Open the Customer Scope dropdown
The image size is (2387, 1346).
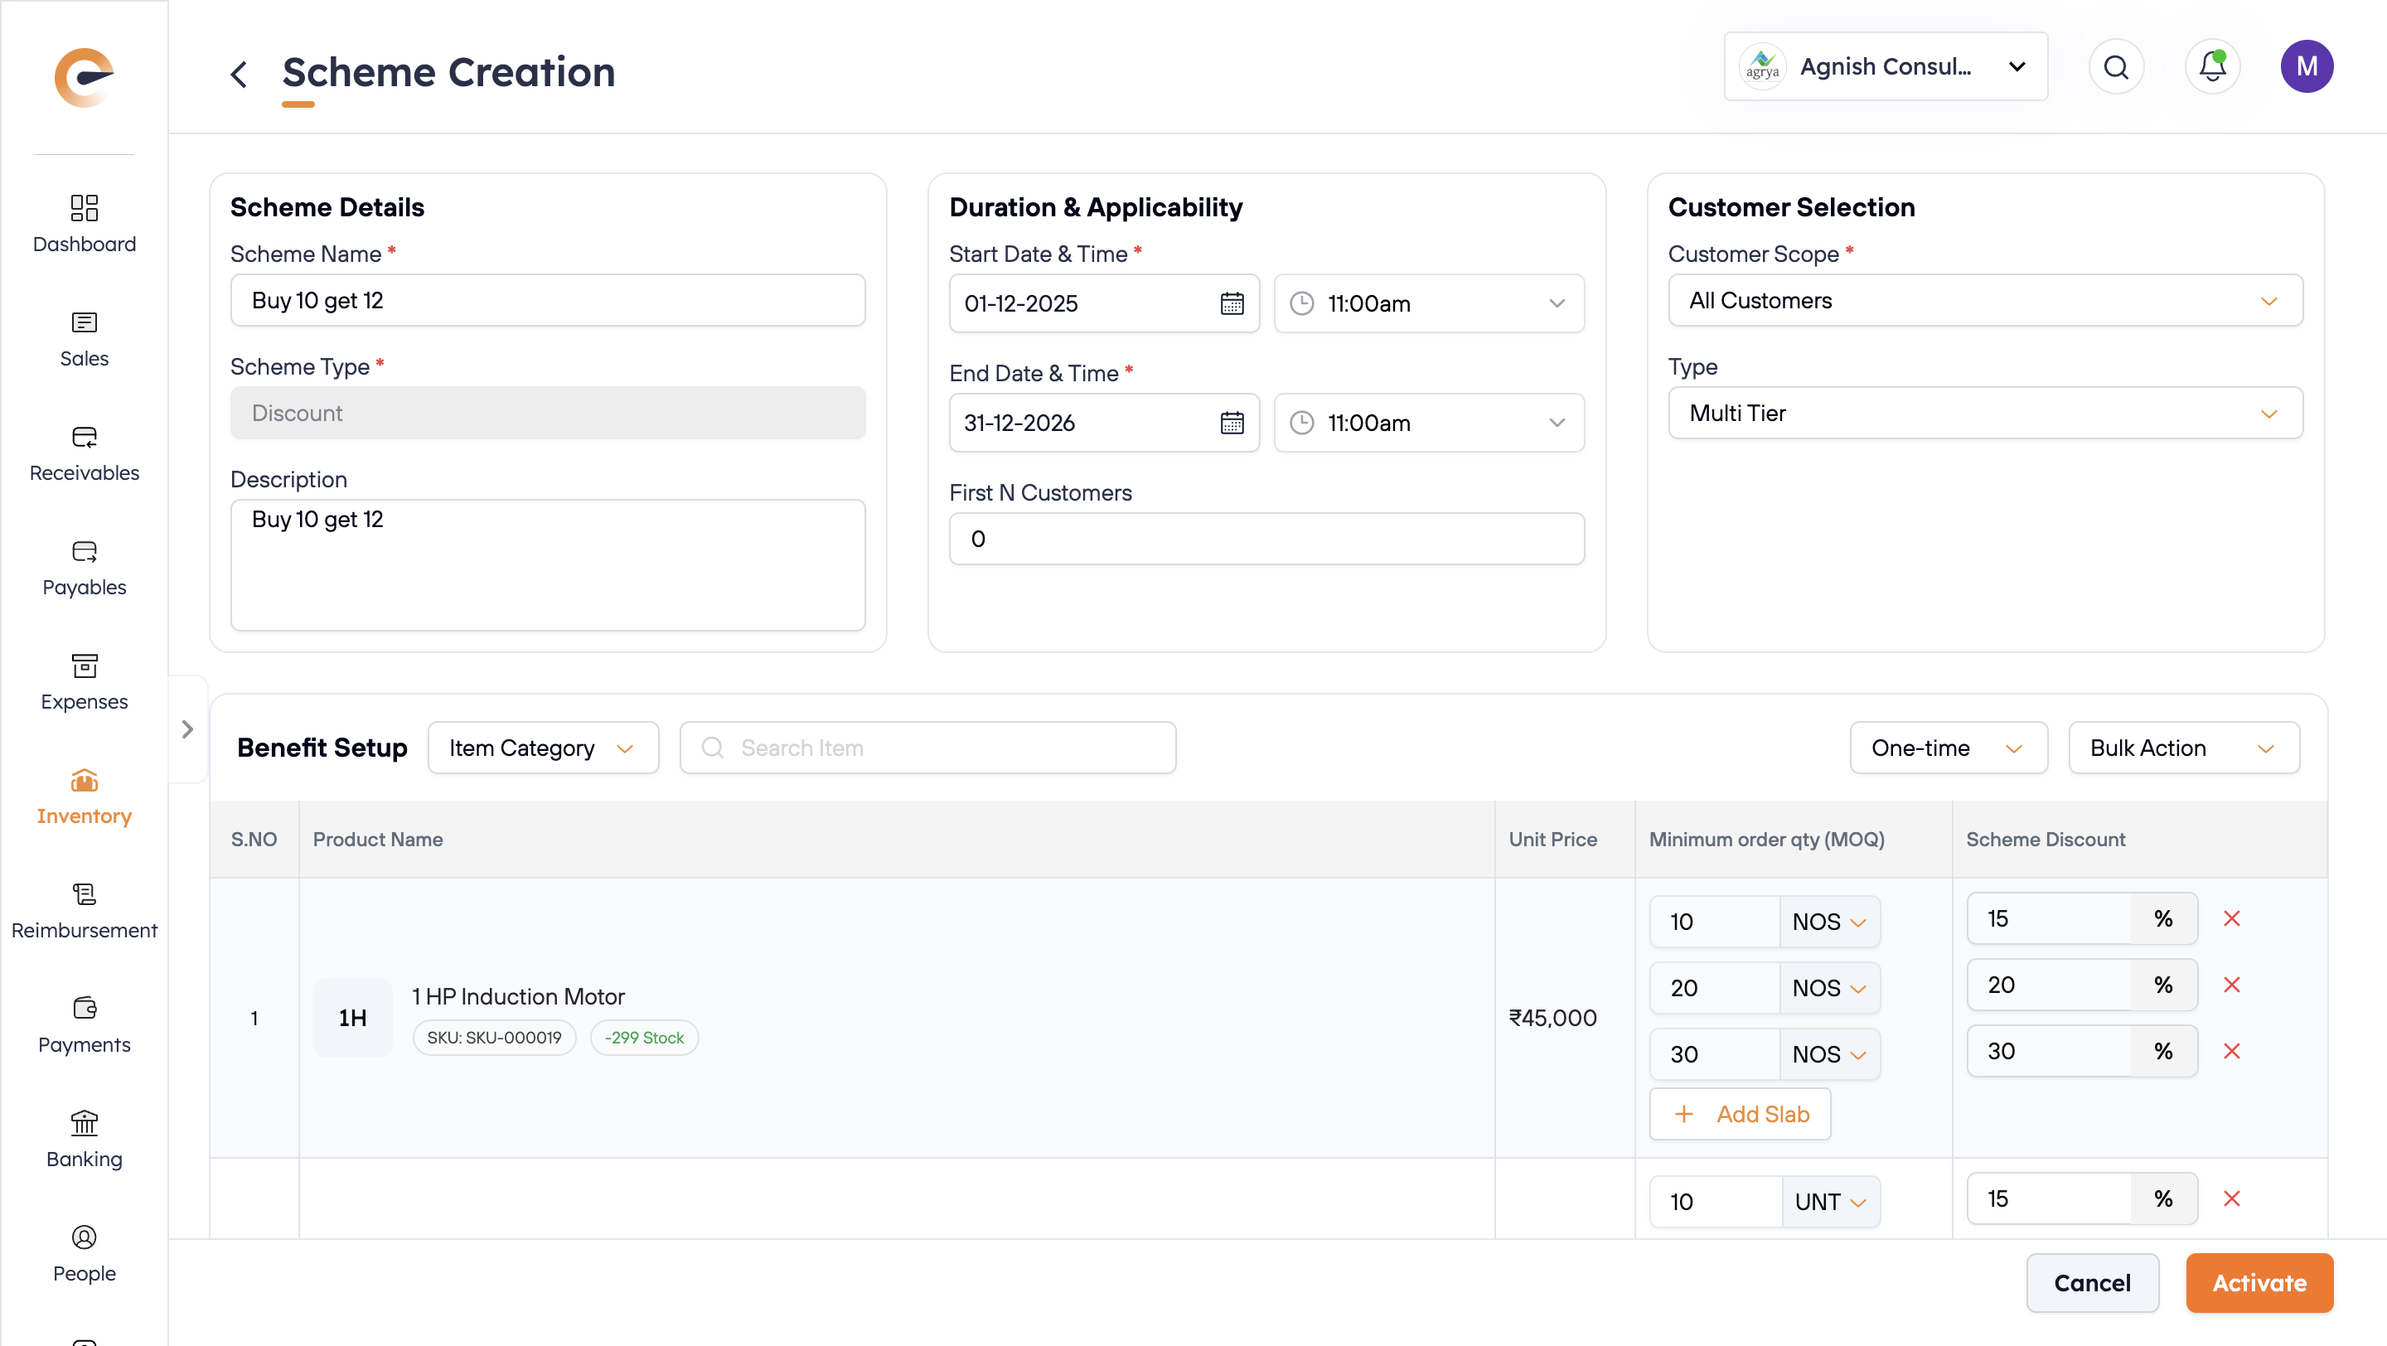coord(1985,300)
